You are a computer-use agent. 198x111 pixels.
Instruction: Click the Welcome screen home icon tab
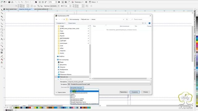[x=4, y=9]
